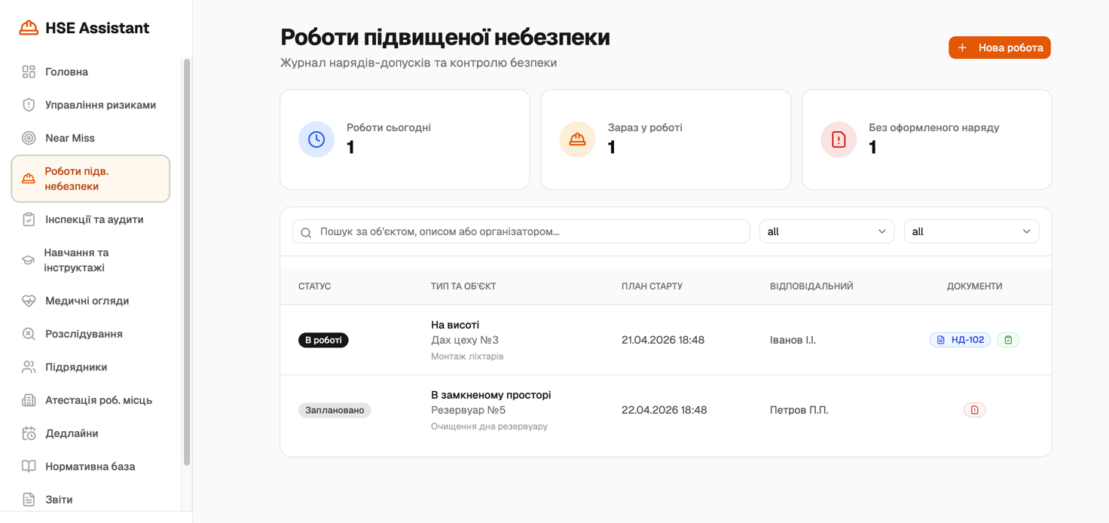Click the helmet icon in 'Зараз у роботі' card
The height and width of the screenshot is (523, 1109).
tap(577, 139)
